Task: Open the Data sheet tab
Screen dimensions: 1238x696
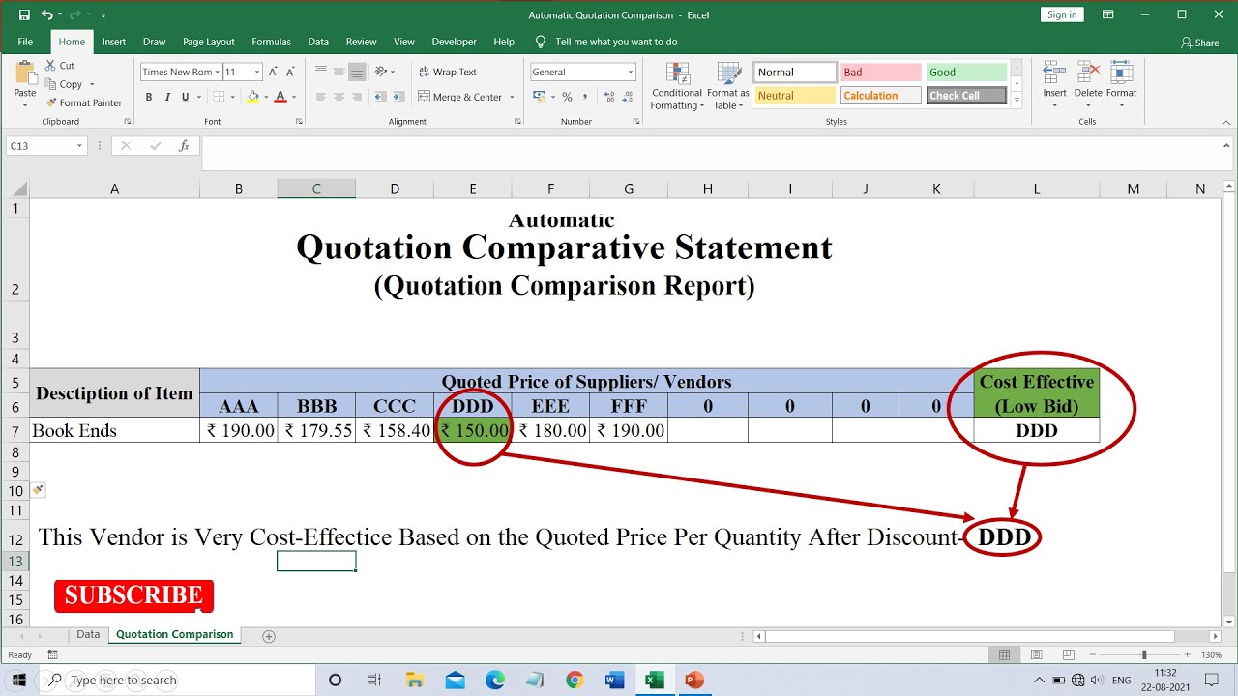Action: point(88,635)
